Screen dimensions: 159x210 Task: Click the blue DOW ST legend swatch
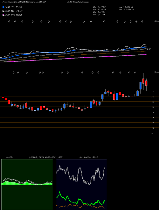pyautogui.click(x=3, y=7)
